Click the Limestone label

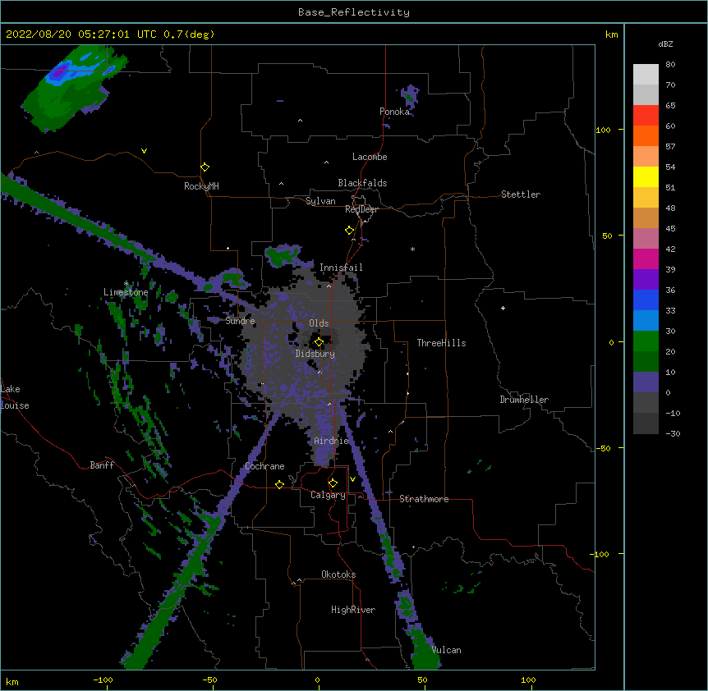click(x=126, y=292)
